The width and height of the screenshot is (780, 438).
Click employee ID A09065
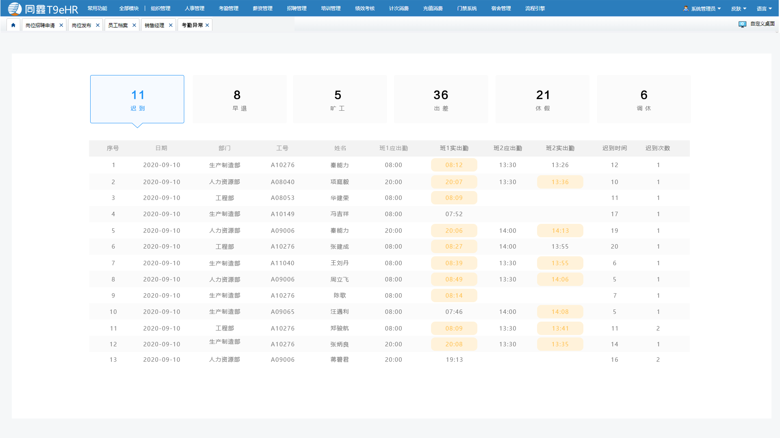click(283, 312)
